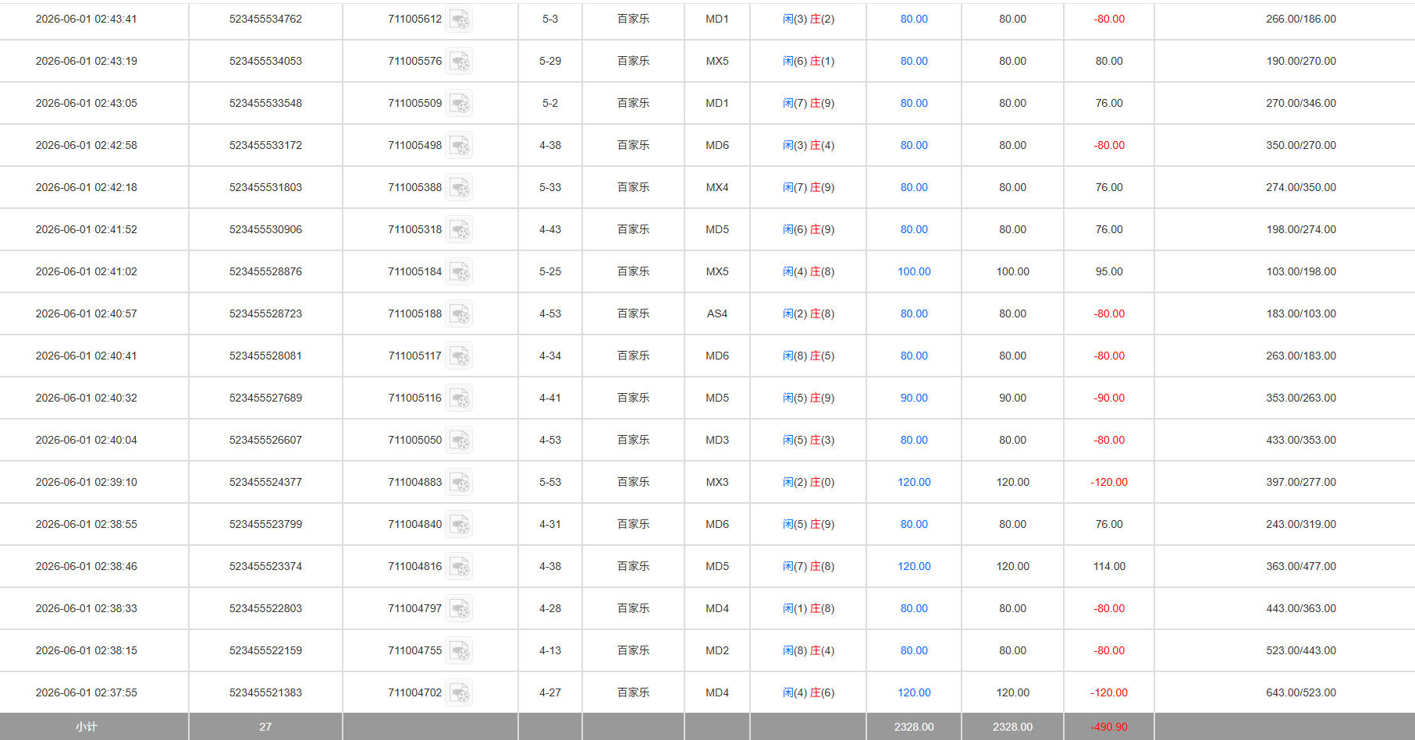
Task: Open replay icon beside round 711005576
Action: point(459,62)
